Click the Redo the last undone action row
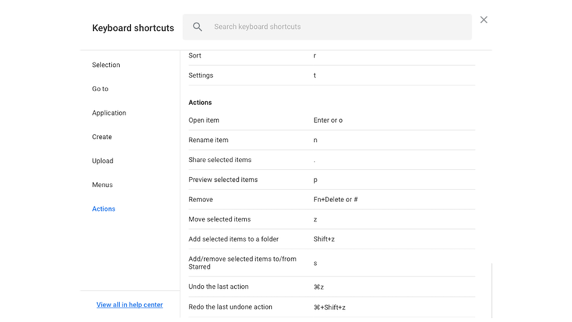The height and width of the screenshot is (322, 572). (332, 307)
